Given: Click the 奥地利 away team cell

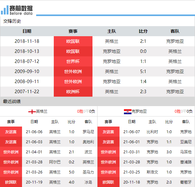Looking at the screenshot, I should 88,142.
